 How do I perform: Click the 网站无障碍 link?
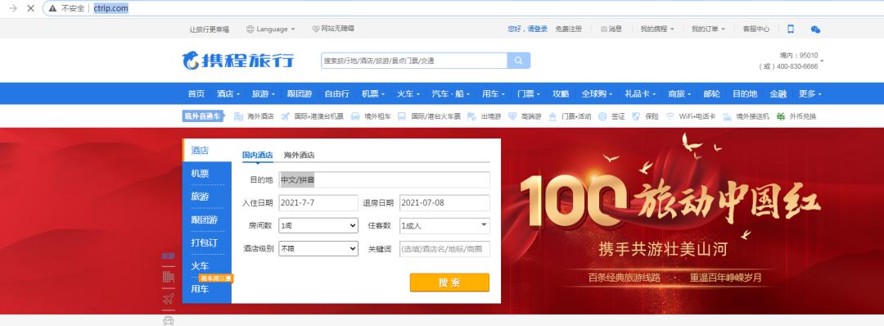click(x=333, y=29)
